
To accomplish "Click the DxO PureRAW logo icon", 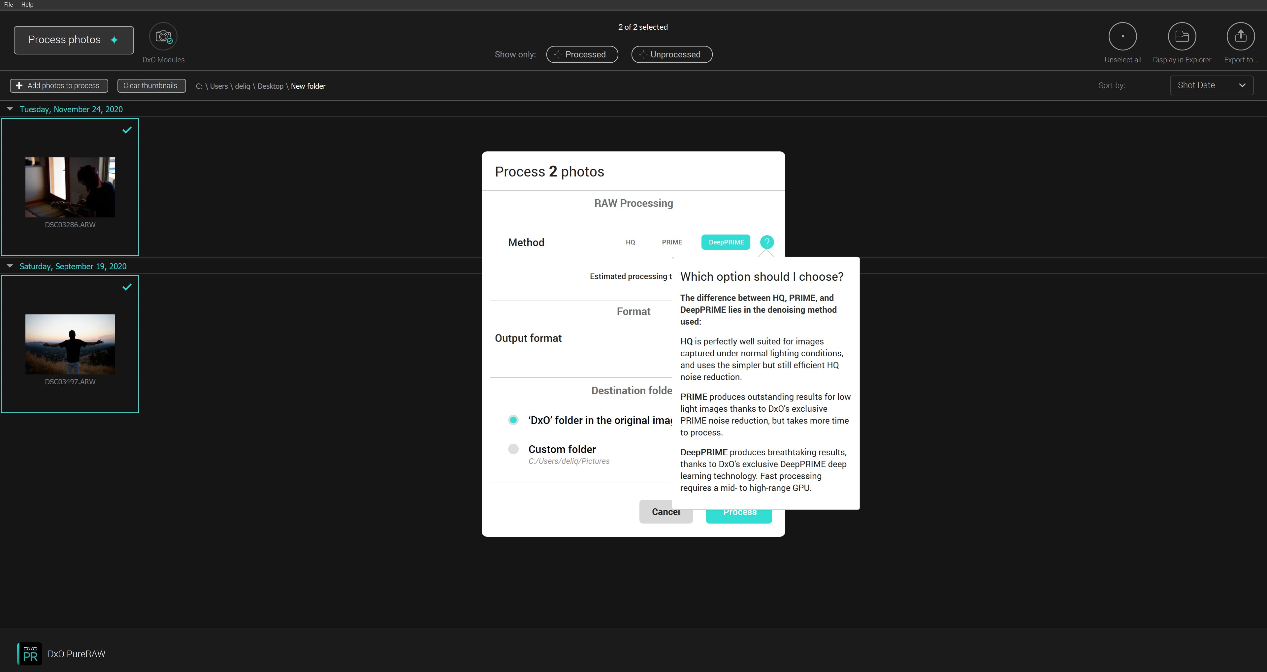I will (30, 654).
